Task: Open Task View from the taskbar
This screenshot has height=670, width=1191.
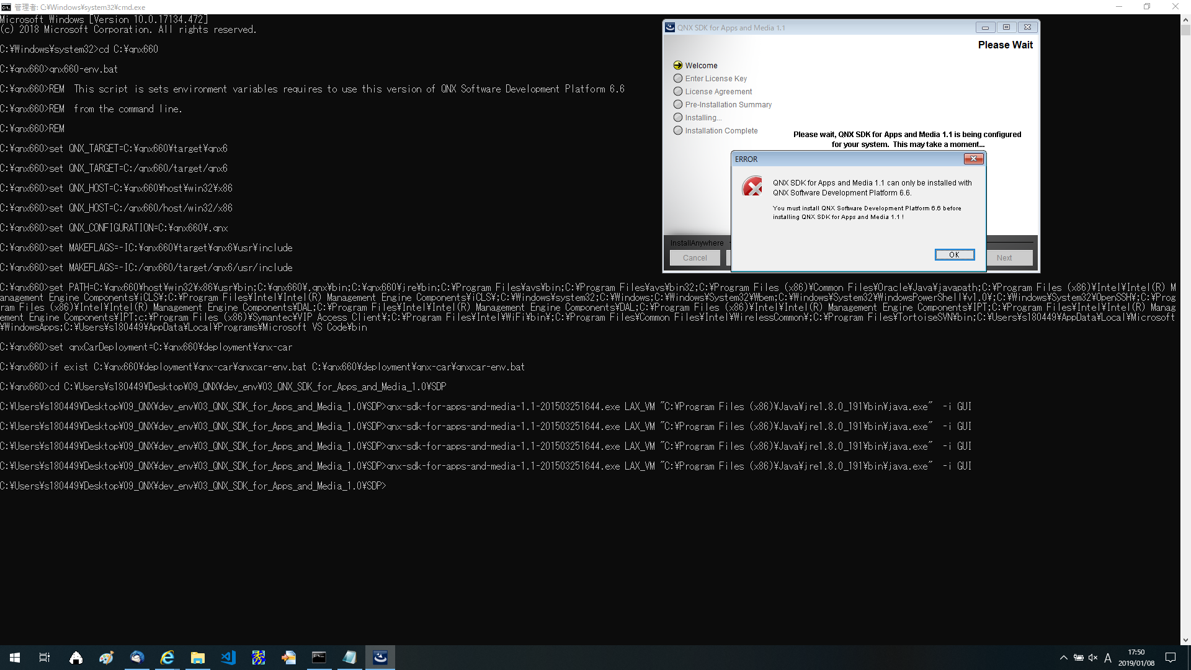Action: (x=45, y=658)
